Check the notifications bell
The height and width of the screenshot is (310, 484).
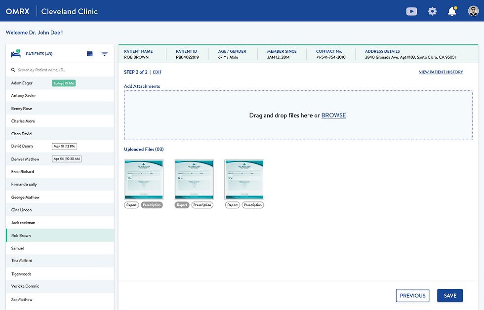click(452, 11)
